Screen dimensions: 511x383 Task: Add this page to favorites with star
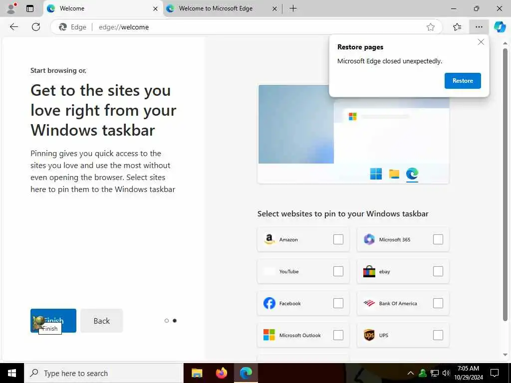pyautogui.click(x=431, y=27)
